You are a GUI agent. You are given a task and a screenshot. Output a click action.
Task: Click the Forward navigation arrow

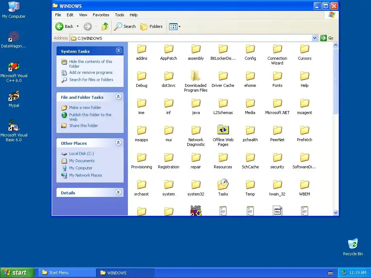click(x=88, y=26)
